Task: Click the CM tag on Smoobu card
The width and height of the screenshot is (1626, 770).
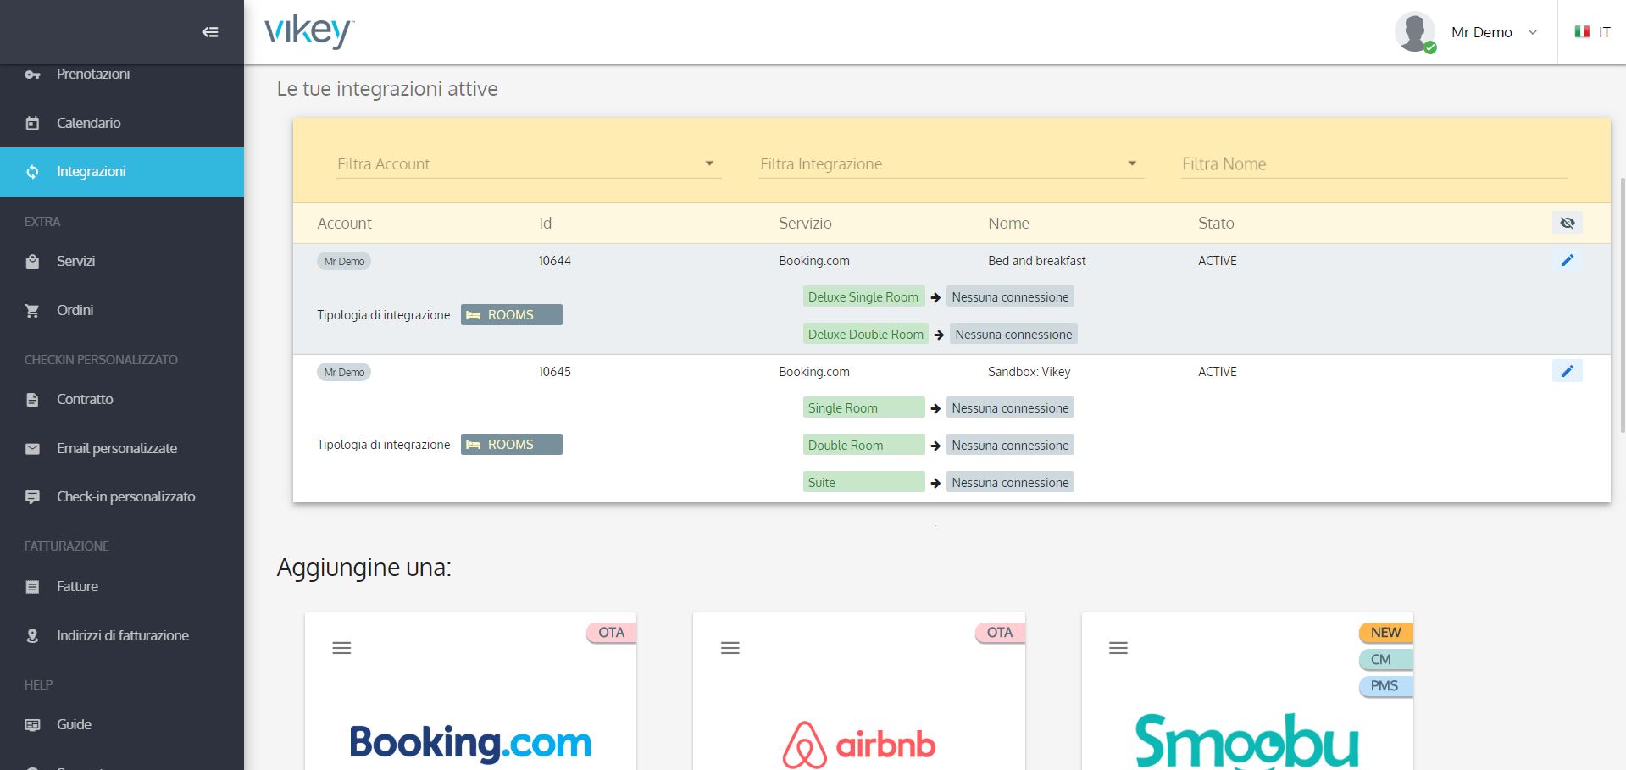Action: (x=1386, y=660)
